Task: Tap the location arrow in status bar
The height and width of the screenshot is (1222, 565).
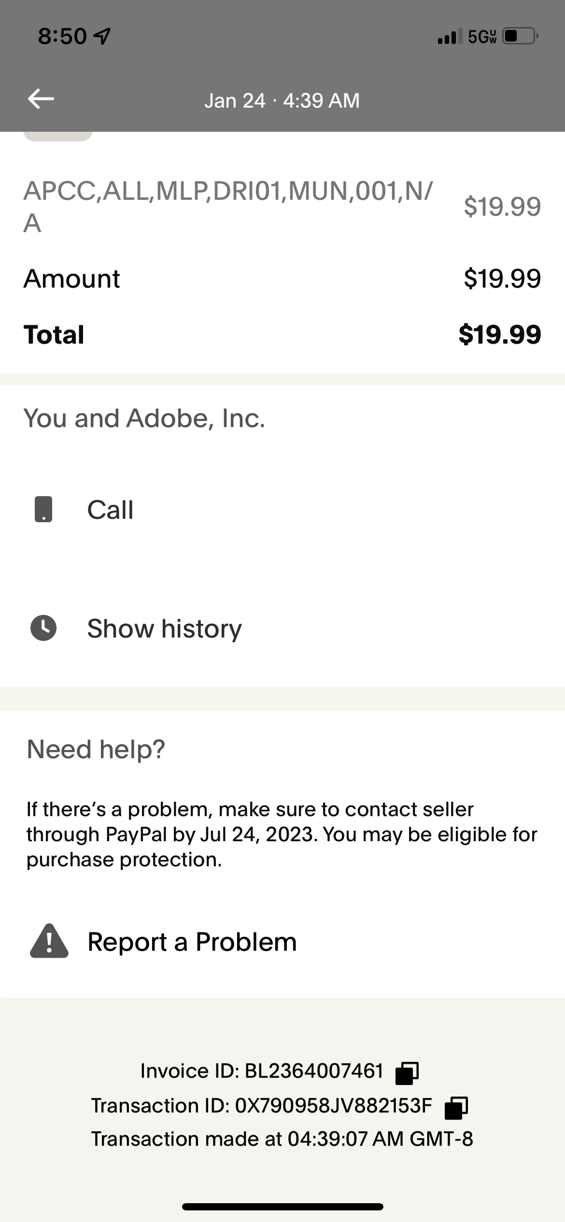Action: pos(102,36)
